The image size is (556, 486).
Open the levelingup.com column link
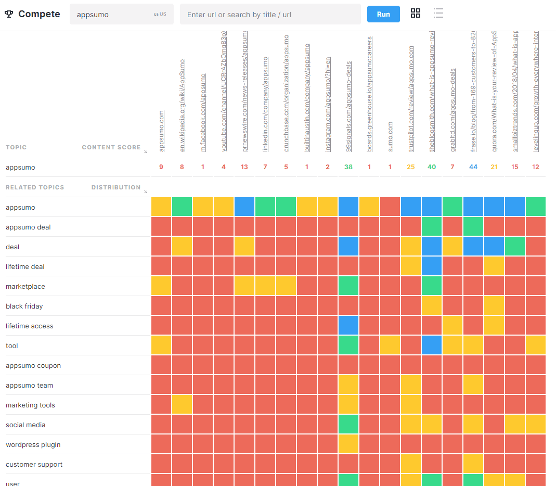(536, 92)
